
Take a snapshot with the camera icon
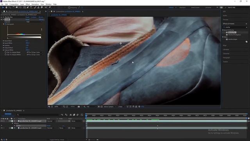coord(79,107)
